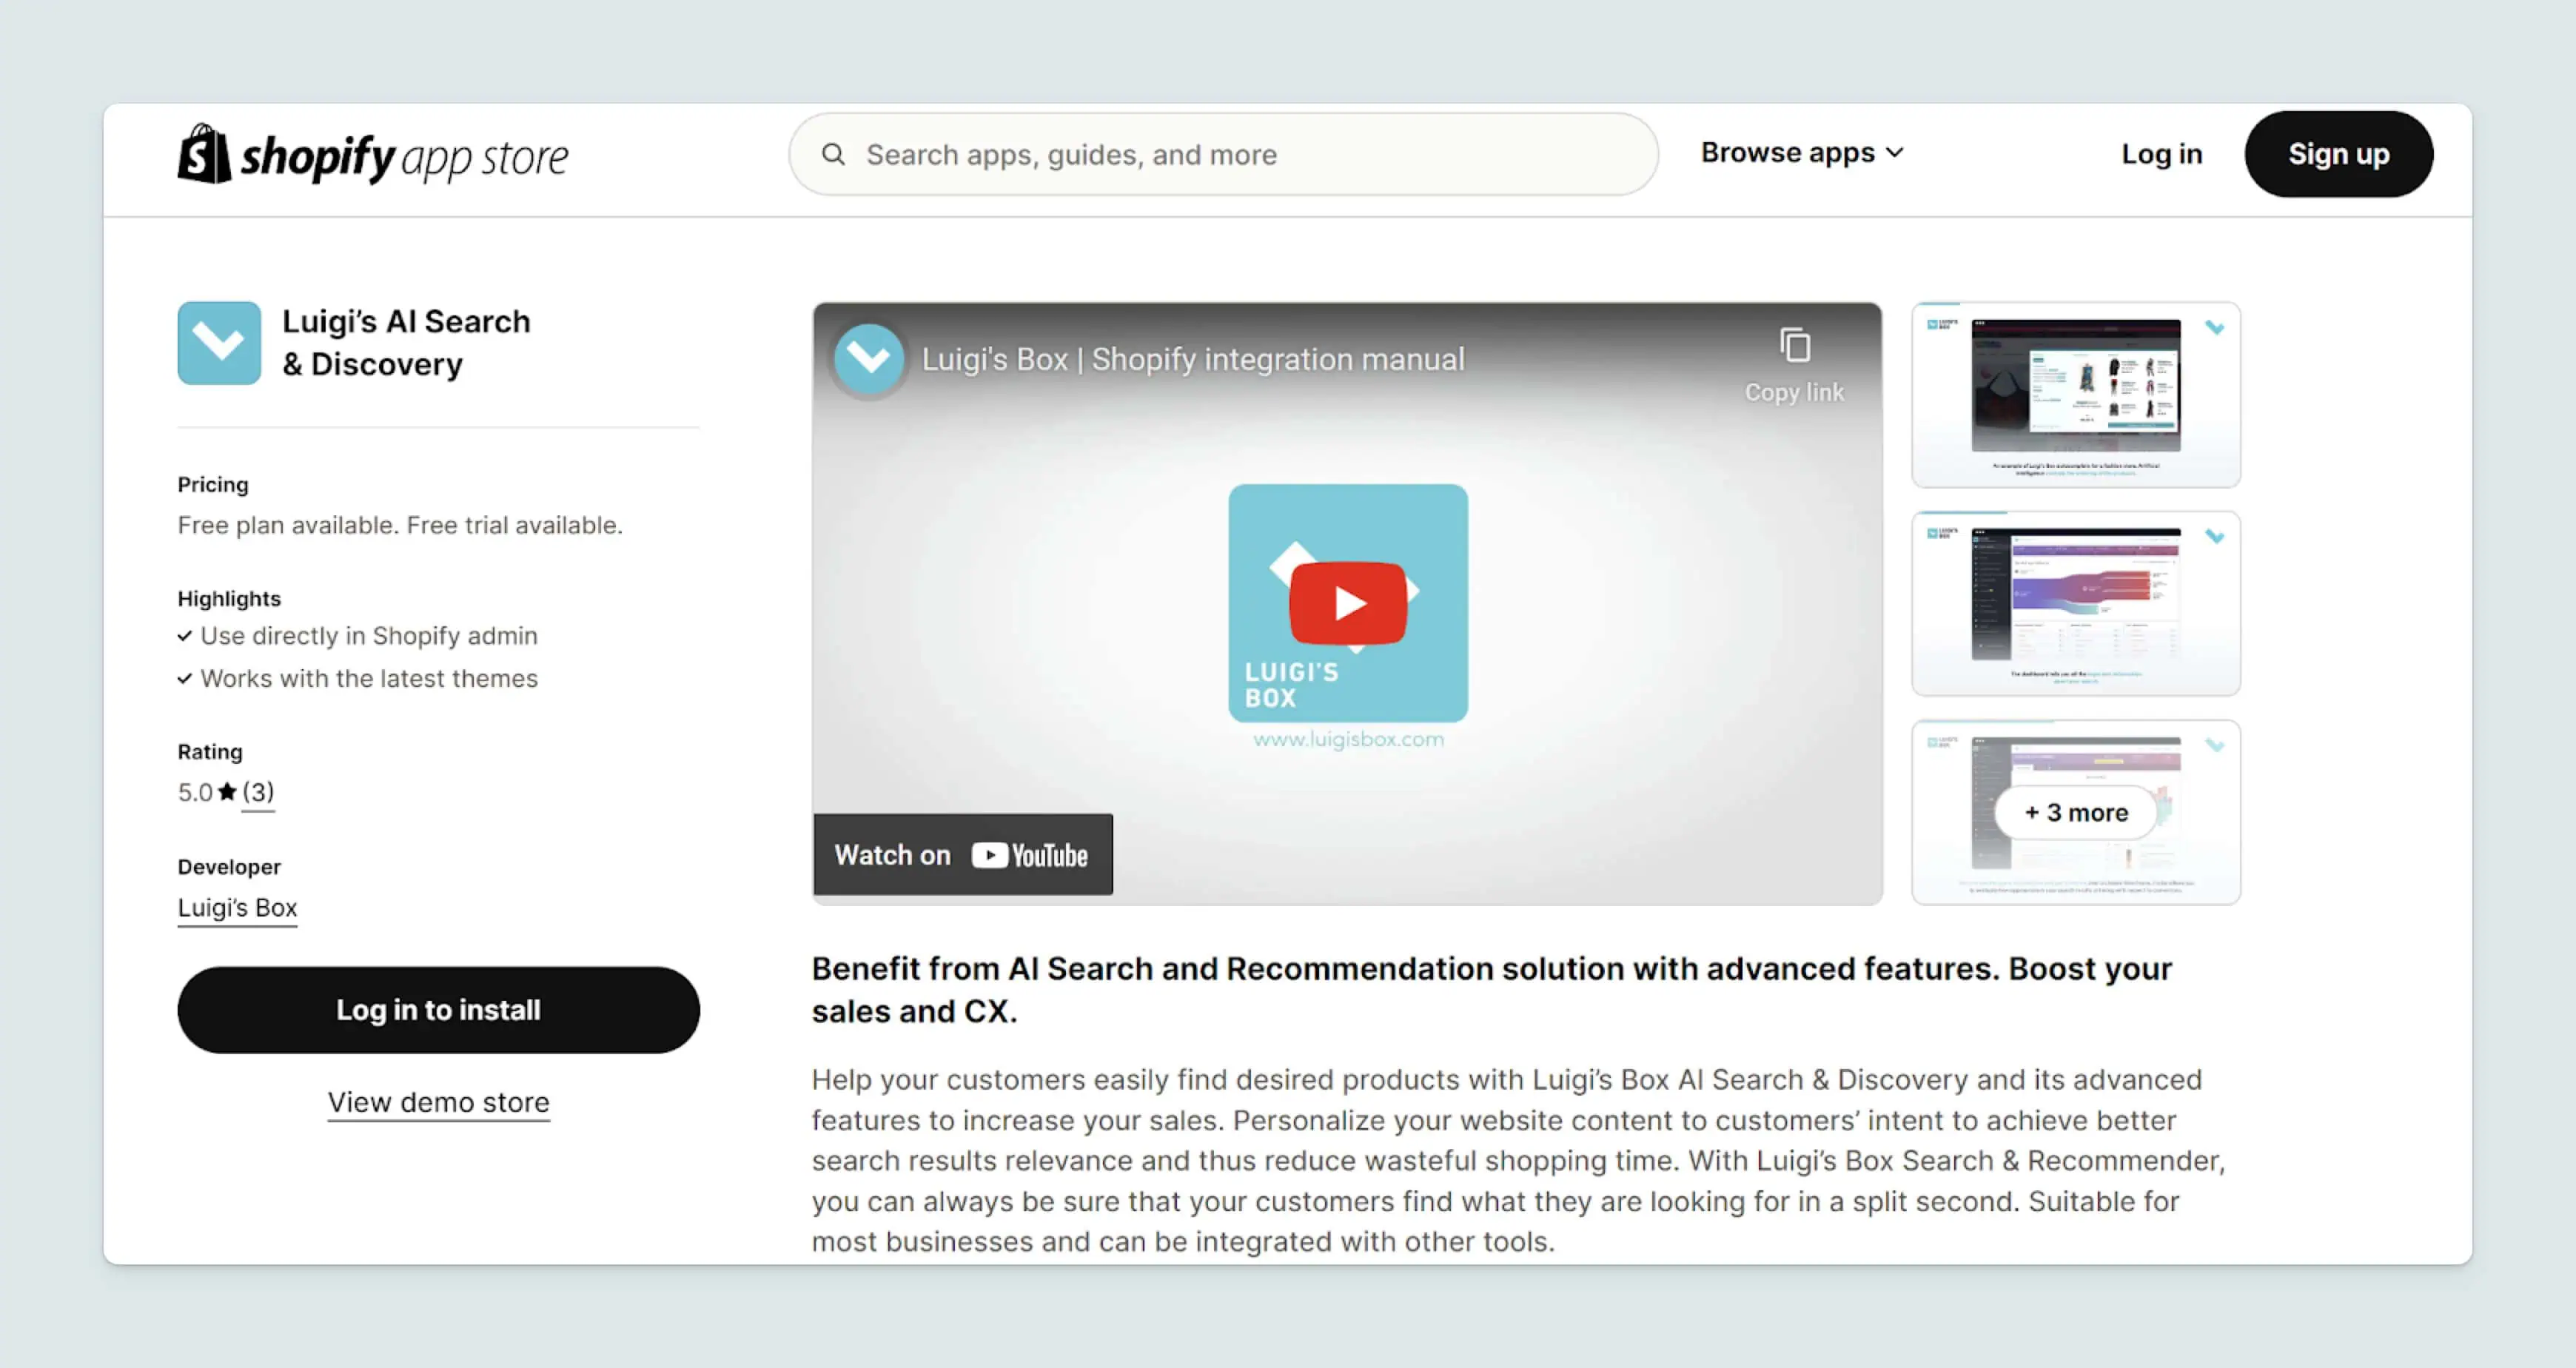Screen dimensions: 2576x1368
Task: Click the search magnifier icon
Action: (x=833, y=154)
